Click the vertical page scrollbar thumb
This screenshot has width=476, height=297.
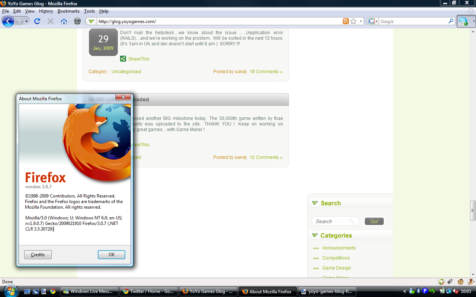[473, 211]
